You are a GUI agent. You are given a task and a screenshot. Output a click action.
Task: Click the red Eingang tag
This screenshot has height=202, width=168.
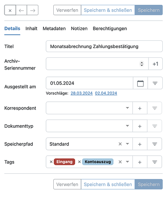click(64, 162)
